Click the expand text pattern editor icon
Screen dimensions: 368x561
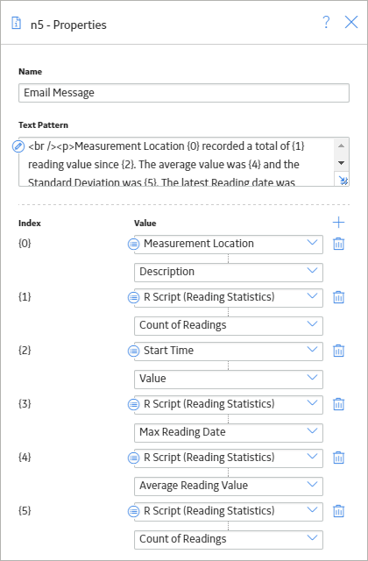tap(343, 181)
